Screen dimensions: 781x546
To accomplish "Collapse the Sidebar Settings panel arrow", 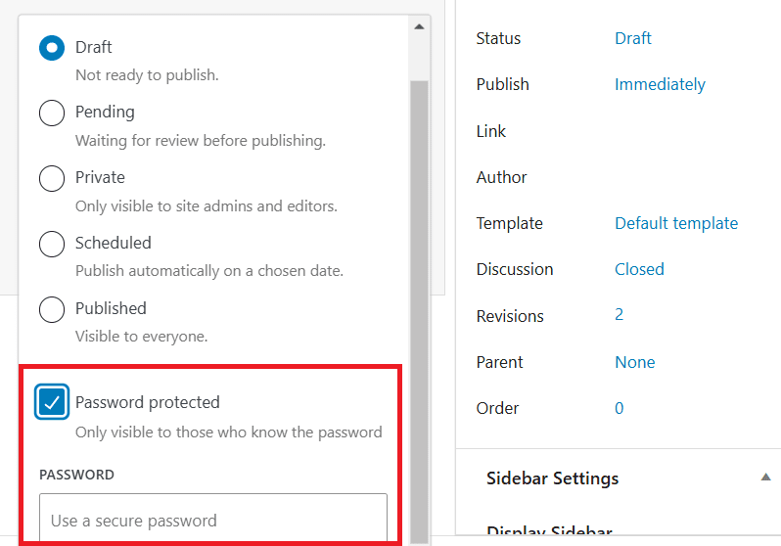I will [766, 478].
